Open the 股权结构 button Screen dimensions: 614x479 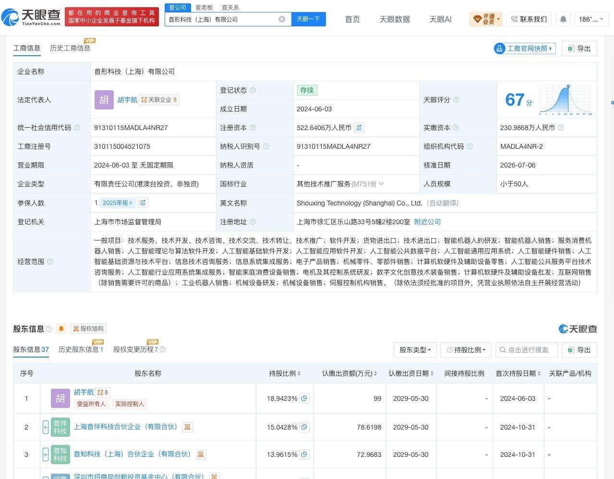point(88,329)
